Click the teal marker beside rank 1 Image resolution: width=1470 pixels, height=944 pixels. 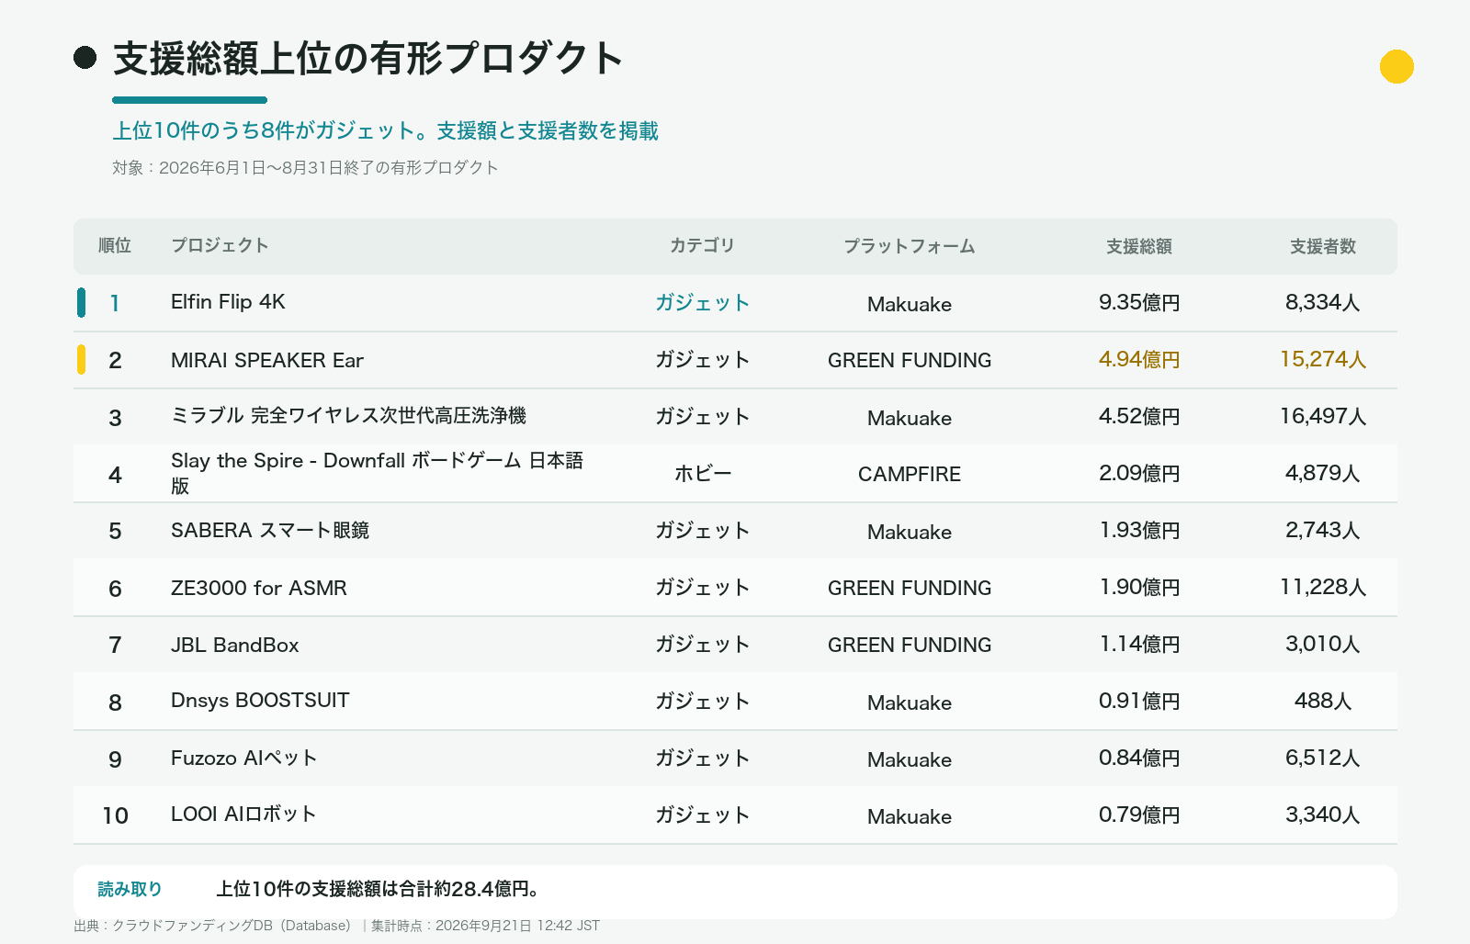tap(82, 303)
